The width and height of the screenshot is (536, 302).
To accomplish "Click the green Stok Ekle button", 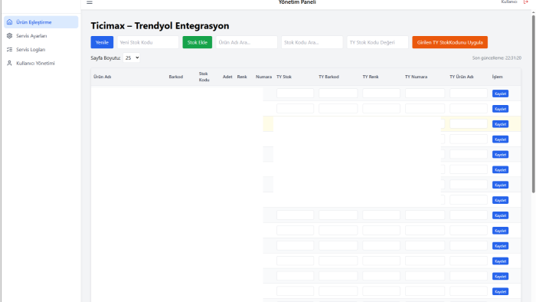I will (x=198, y=42).
